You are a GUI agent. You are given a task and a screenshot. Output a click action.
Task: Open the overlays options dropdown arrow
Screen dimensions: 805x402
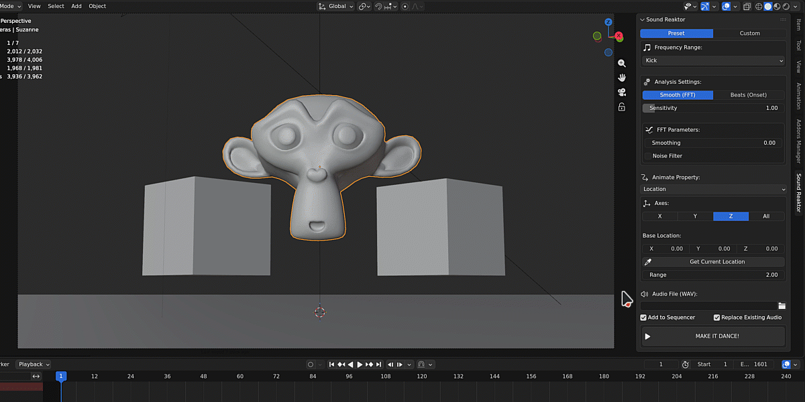pyautogui.click(x=735, y=6)
